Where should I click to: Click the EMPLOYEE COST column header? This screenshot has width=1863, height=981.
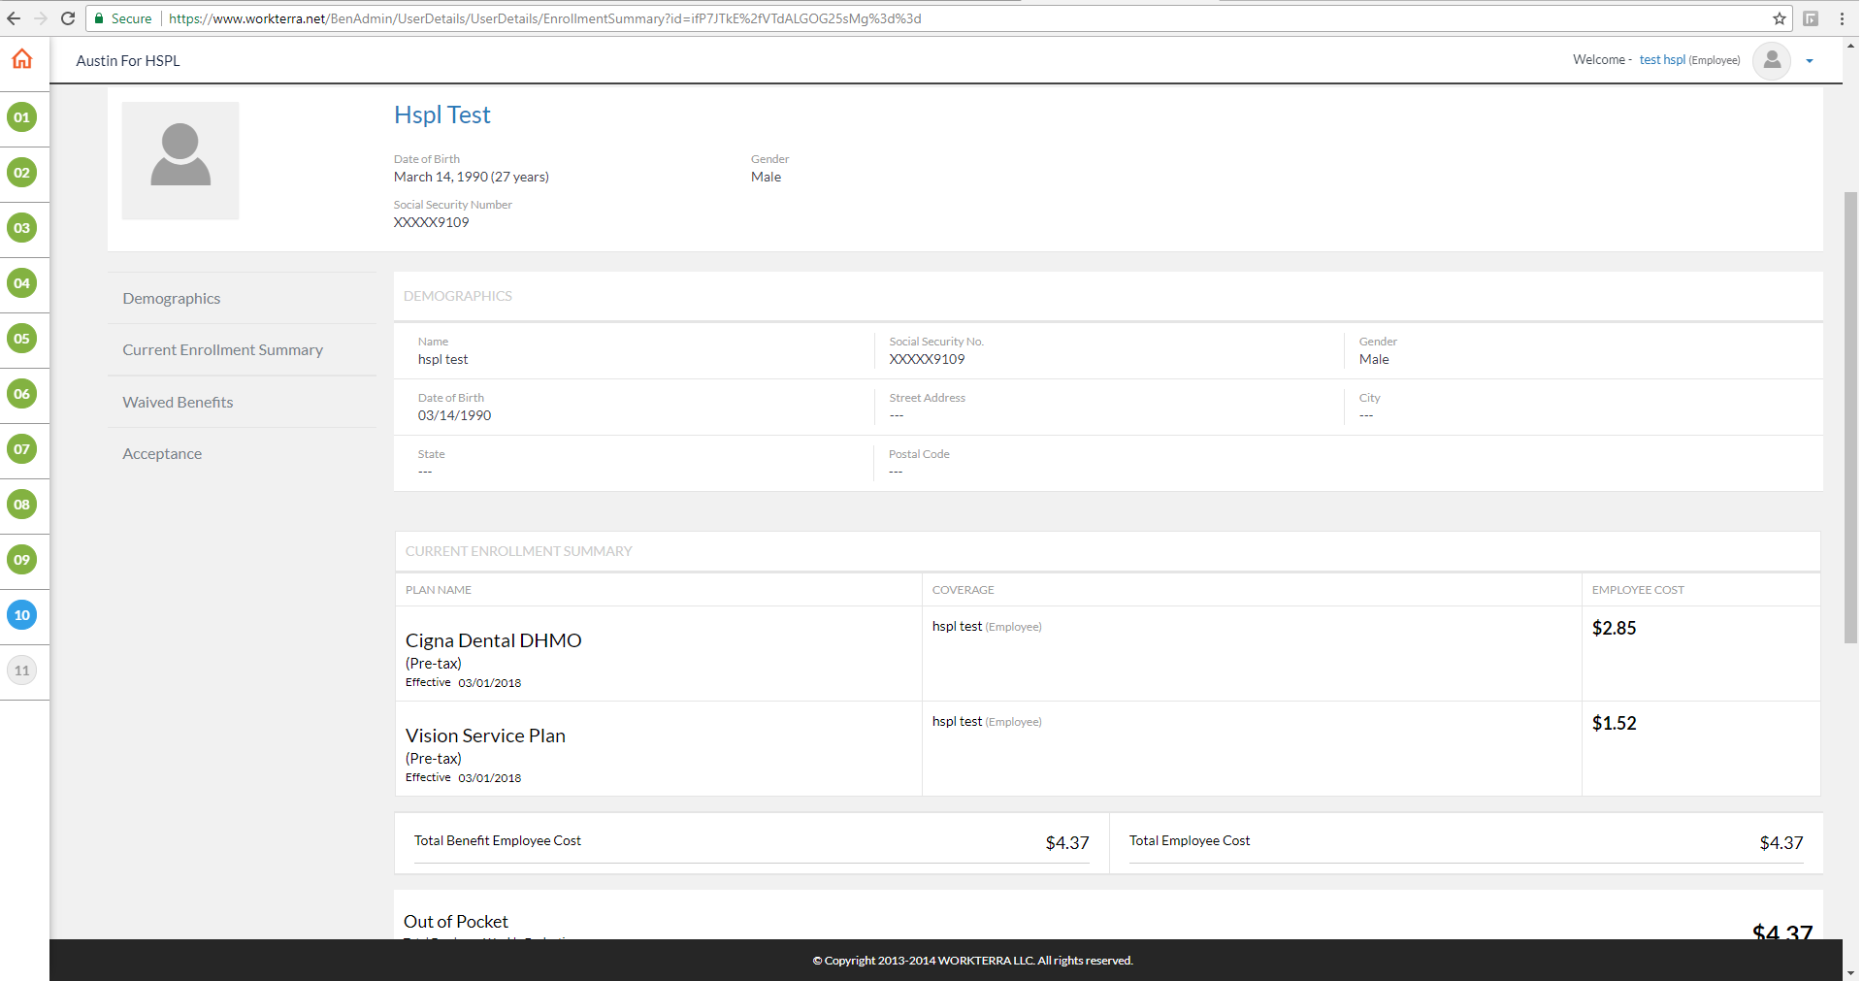pos(1638,590)
